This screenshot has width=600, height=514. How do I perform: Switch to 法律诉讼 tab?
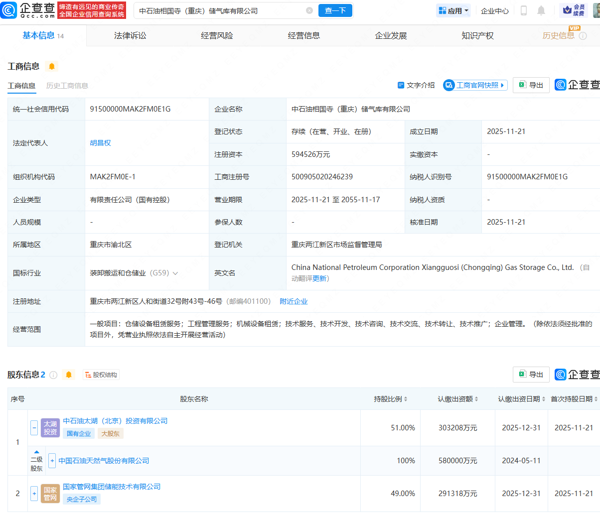point(130,36)
